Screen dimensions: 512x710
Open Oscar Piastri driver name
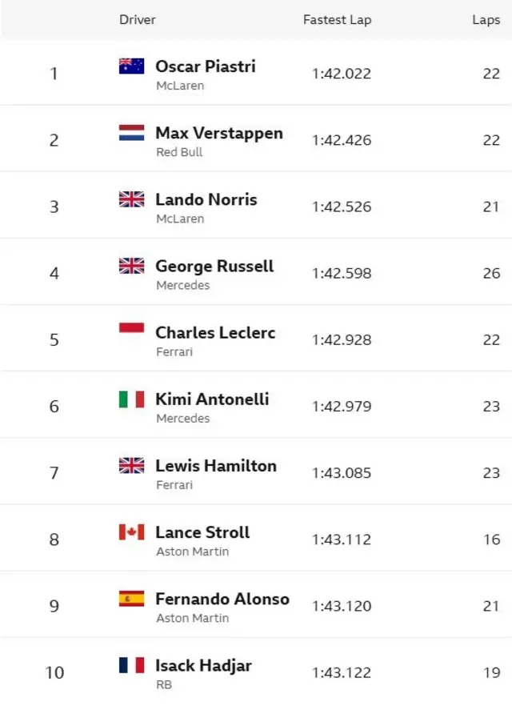pyautogui.click(x=206, y=66)
